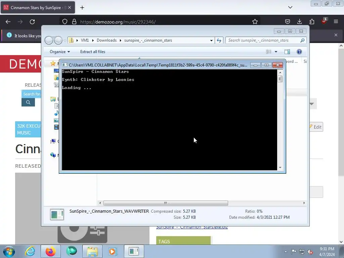Open the Windows Start menu
The image size is (344, 258).
point(9,251)
